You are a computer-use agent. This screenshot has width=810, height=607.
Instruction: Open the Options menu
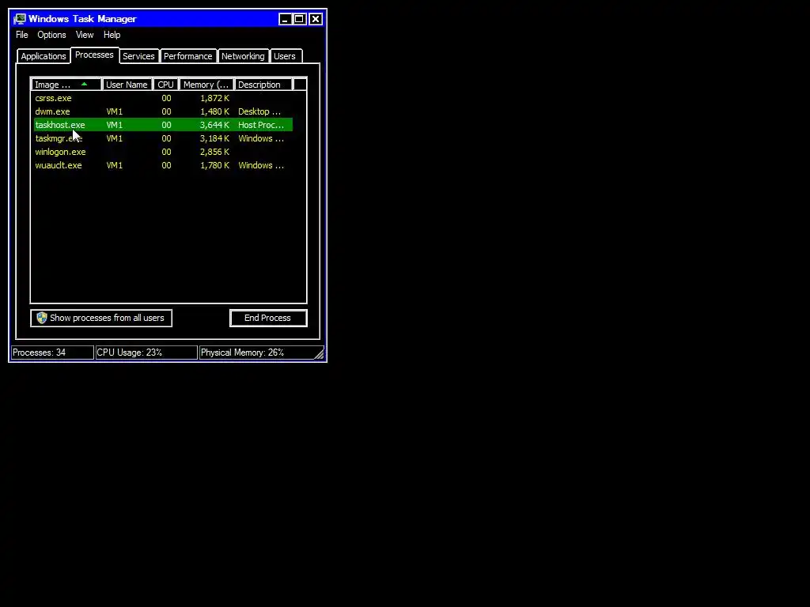point(51,35)
